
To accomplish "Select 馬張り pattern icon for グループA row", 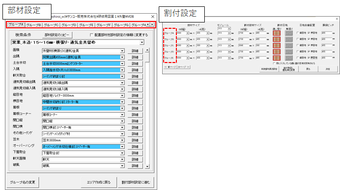I will (289, 33).
